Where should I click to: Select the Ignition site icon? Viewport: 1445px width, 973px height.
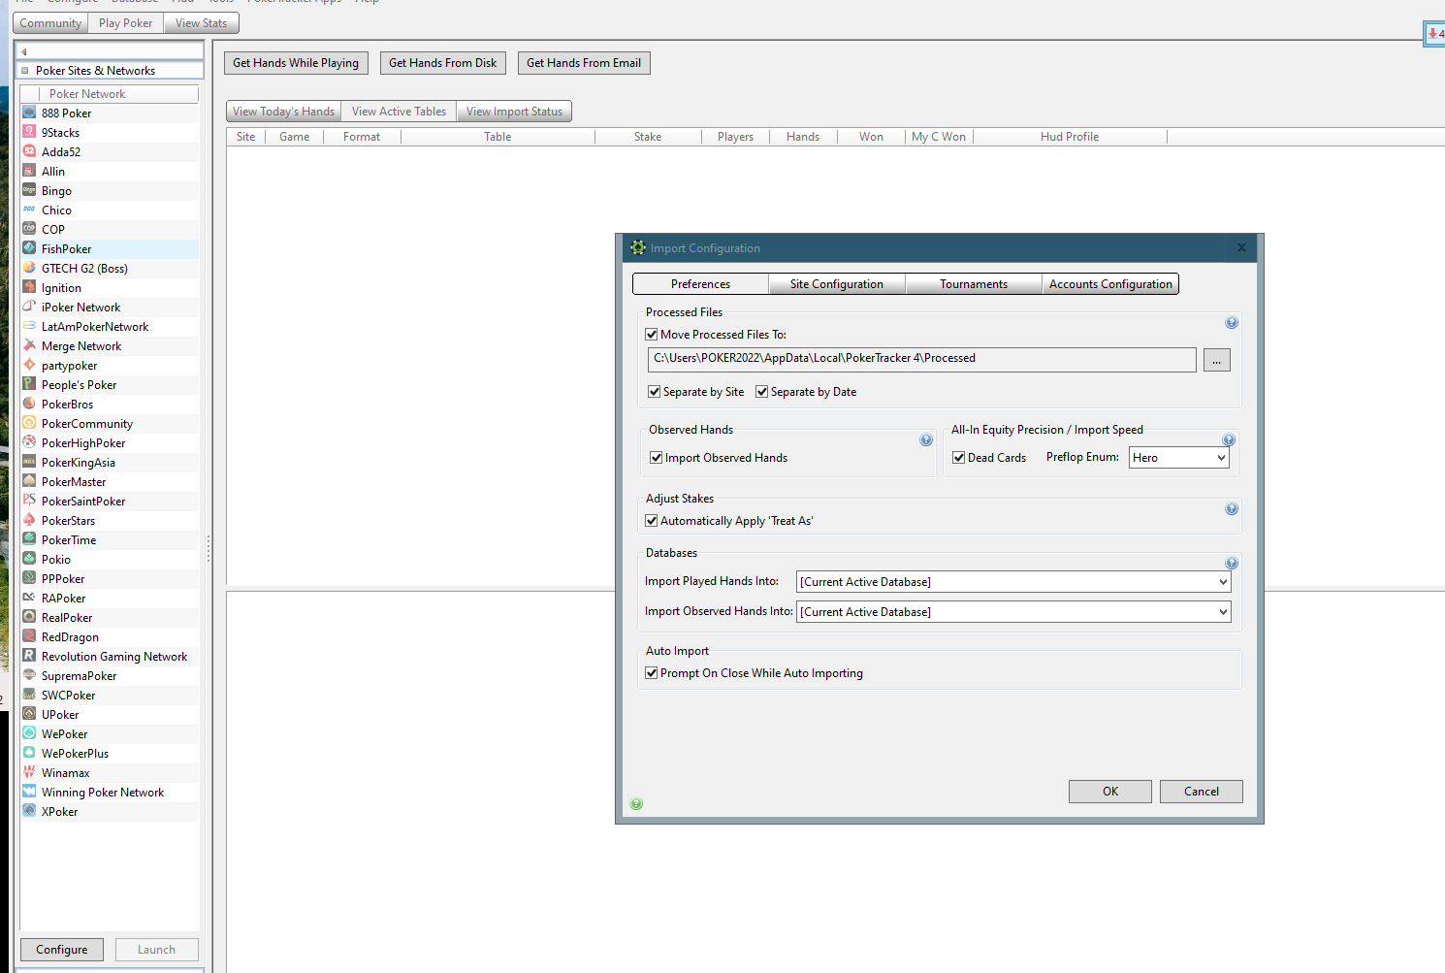point(29,287)
